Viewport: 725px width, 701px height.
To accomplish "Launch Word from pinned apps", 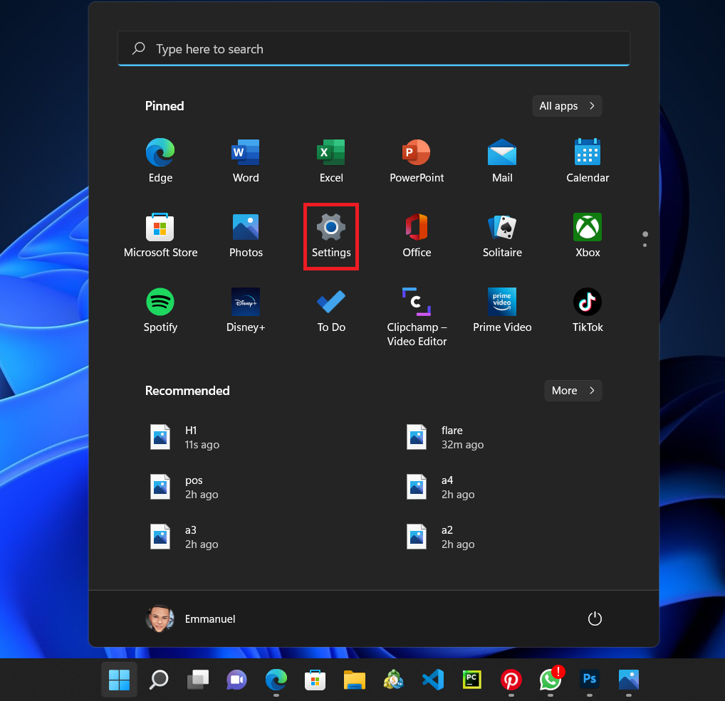I will pos(246,160).
